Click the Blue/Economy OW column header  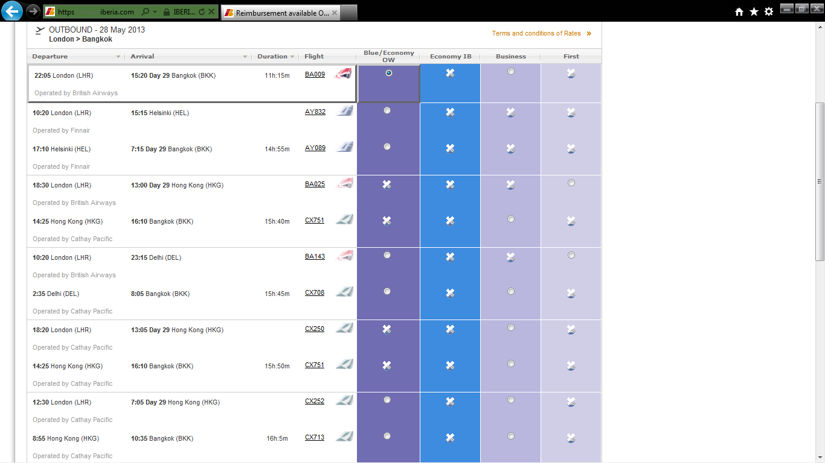click(388, 56)
